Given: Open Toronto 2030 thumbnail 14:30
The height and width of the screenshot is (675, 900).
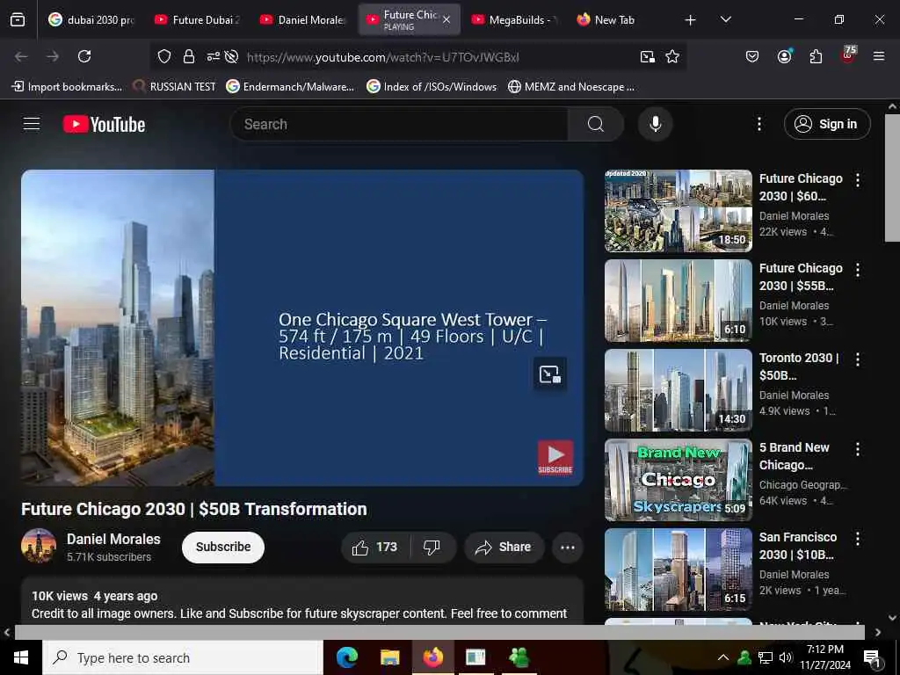Looking at the screenshot, I should 678,390.
